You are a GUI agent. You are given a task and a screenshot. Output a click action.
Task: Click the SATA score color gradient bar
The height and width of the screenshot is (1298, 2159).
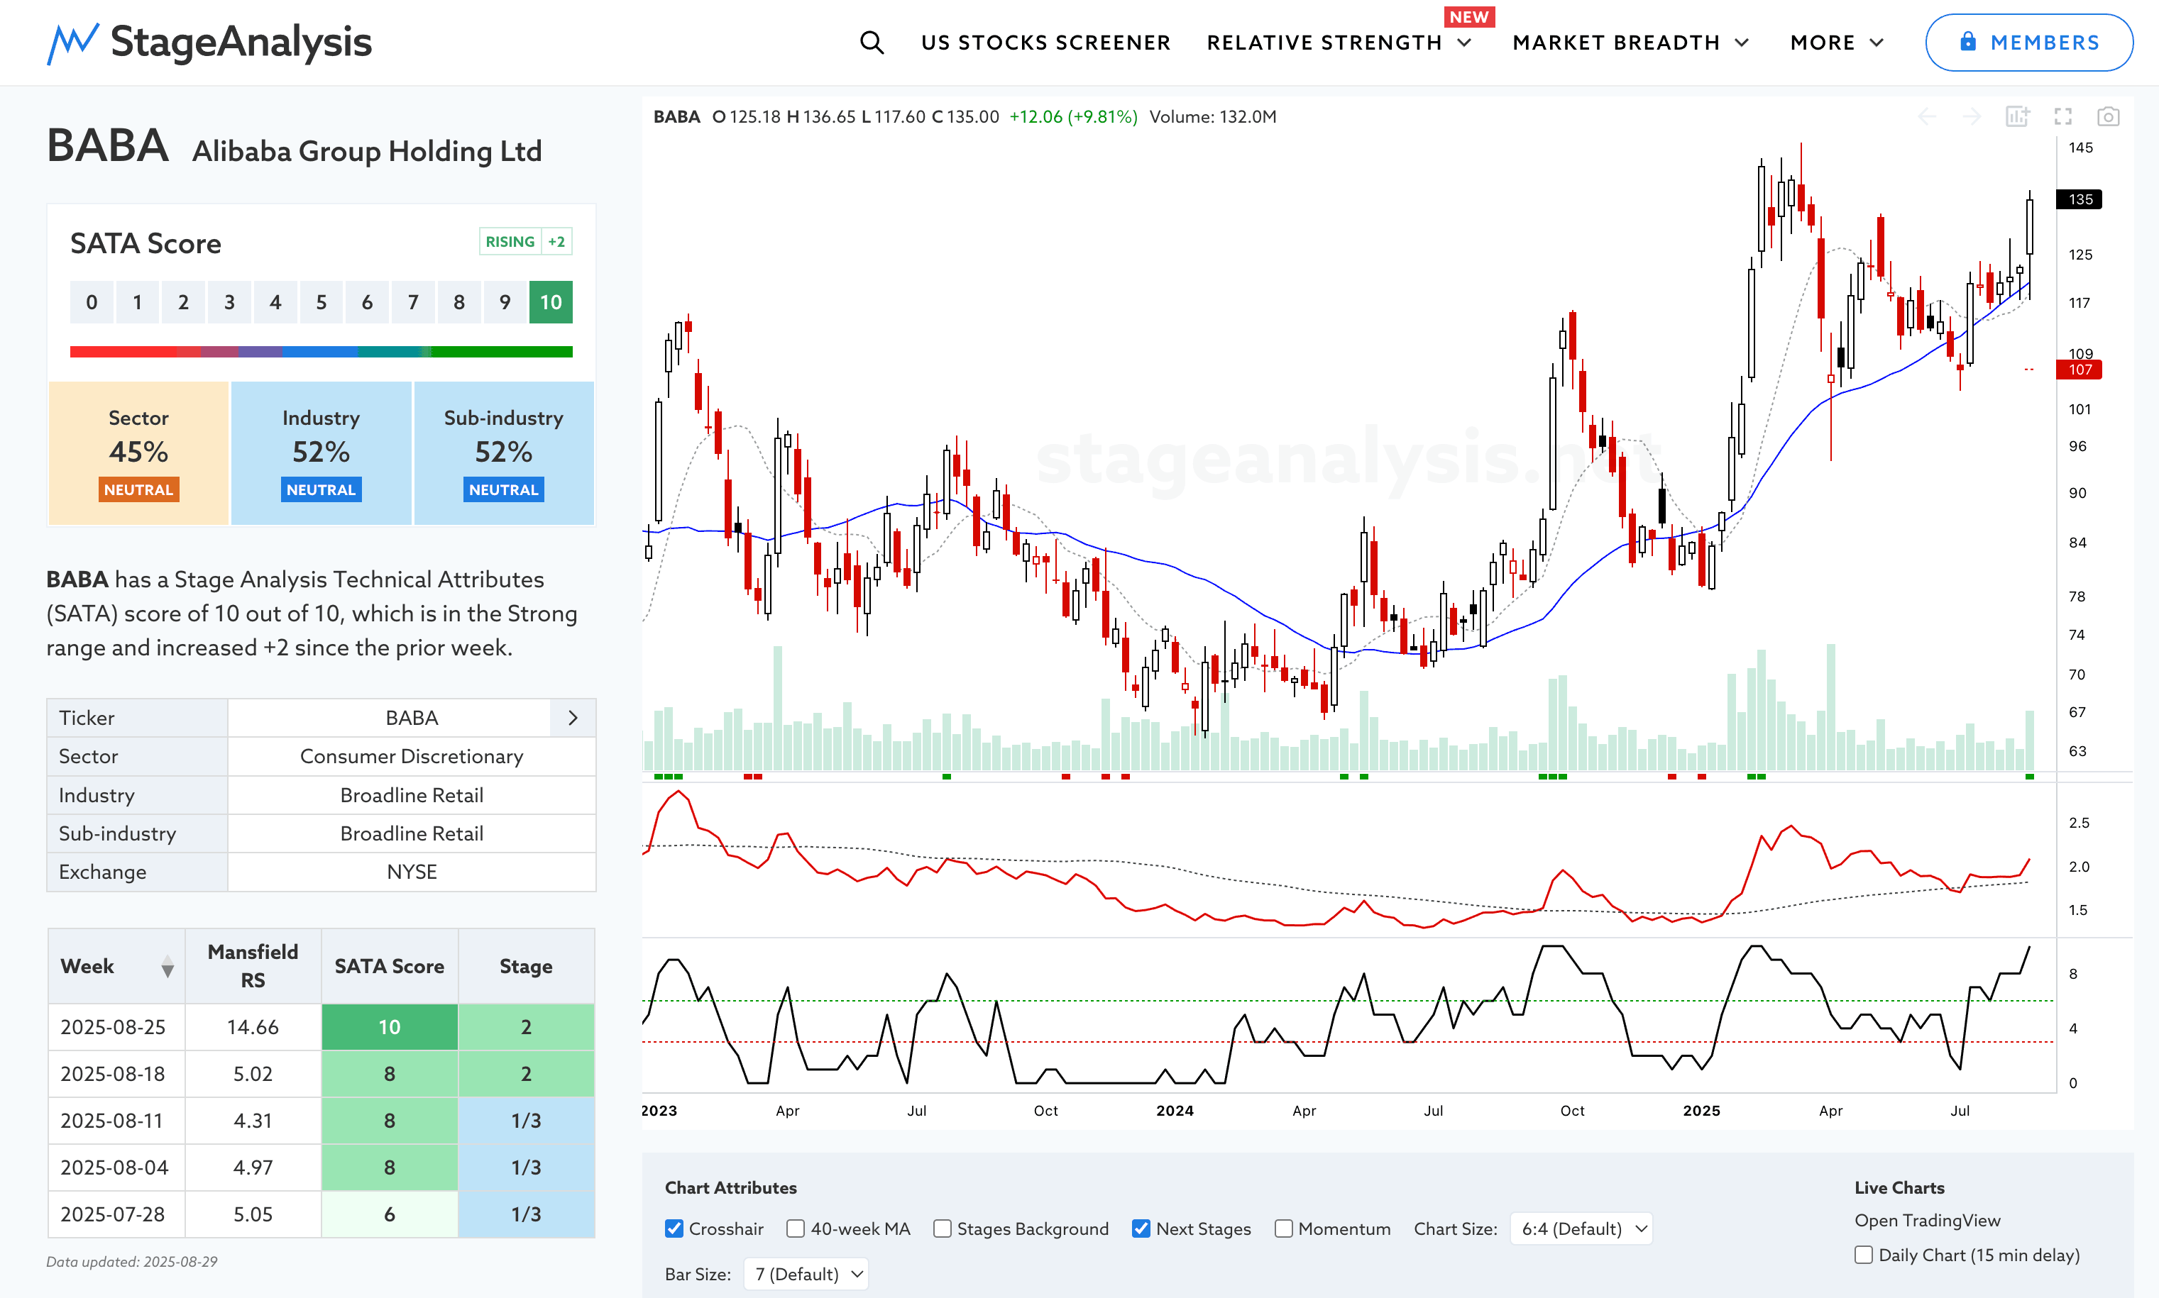(322, 352)
